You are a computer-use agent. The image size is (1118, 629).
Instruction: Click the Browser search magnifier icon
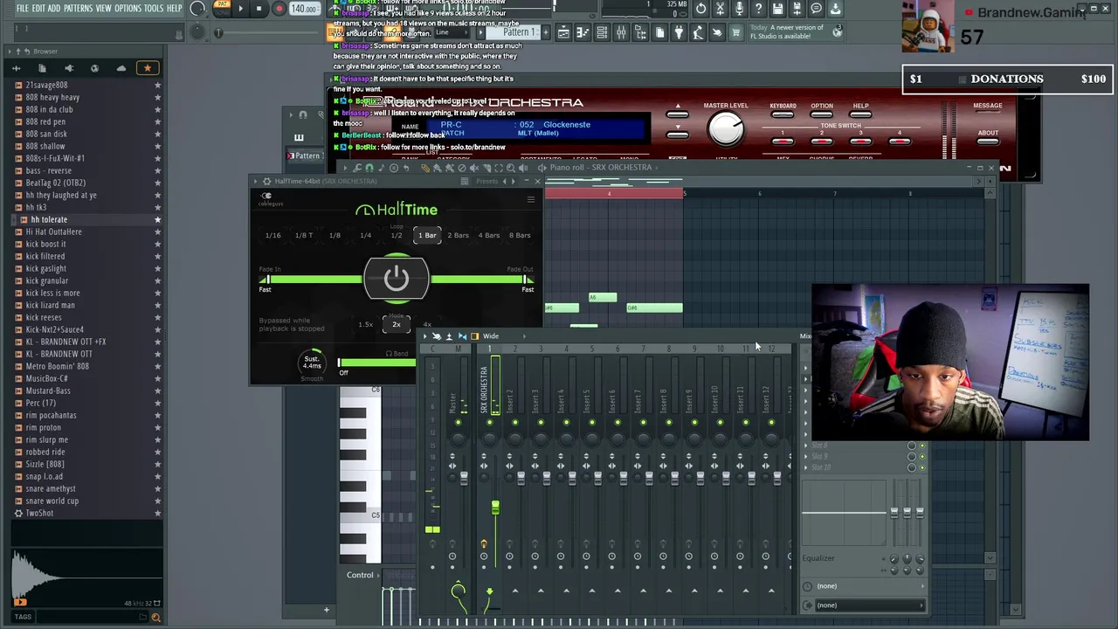coord(155,617)
